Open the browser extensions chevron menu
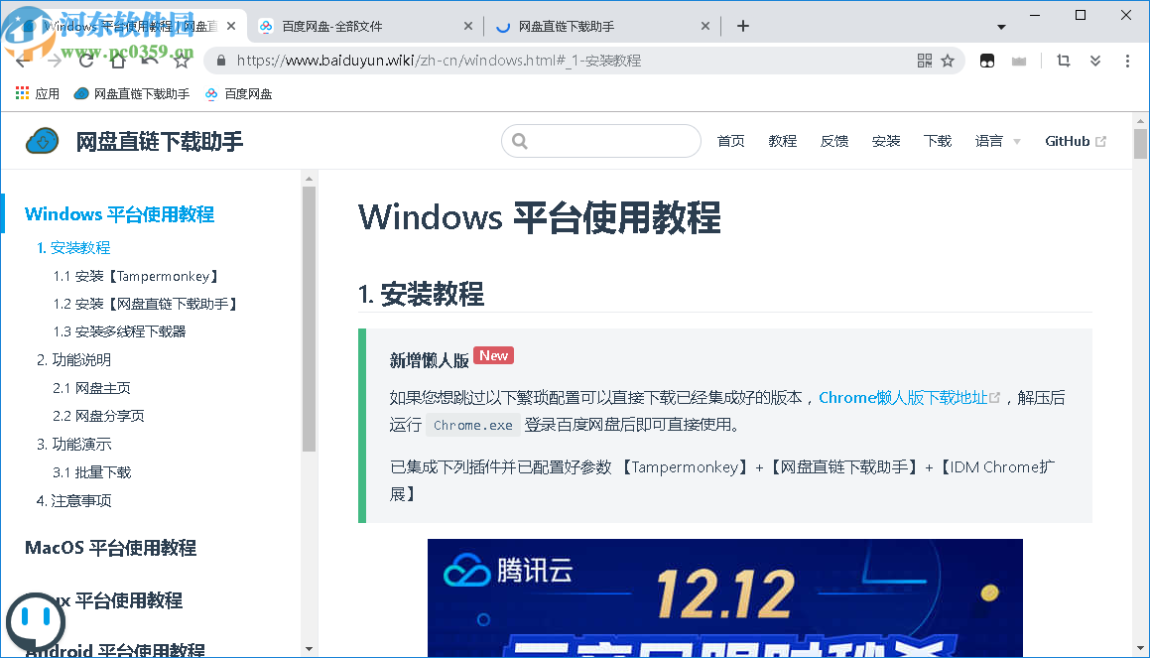1150x658 pixels. 1095,61
